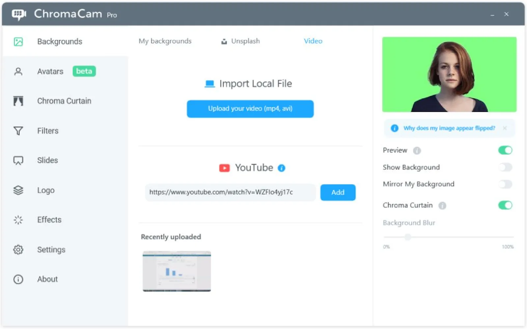Enable the Mirror My Background toggle

coord(505,184)
